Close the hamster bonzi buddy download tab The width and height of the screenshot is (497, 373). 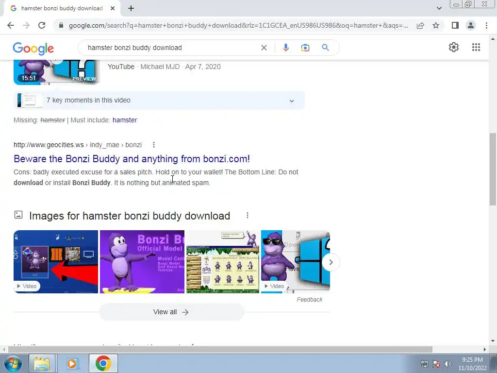(113, 9)
